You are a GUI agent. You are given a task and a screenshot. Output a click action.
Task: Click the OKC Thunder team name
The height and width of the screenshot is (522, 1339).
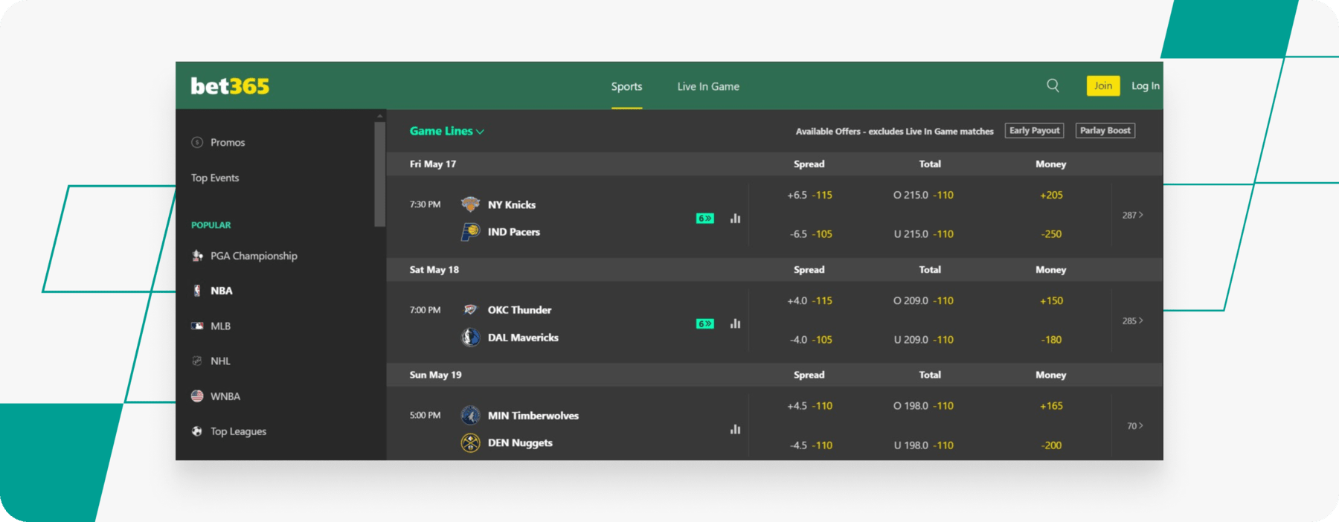point(519,309)
